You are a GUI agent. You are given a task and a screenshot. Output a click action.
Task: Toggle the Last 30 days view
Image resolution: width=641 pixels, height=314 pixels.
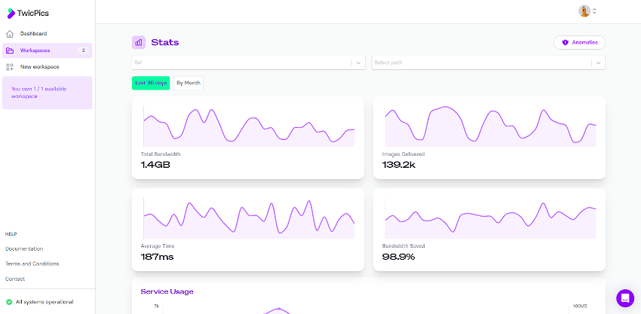(x=151, y=83)
